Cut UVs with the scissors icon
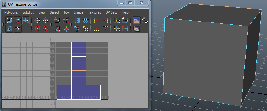 click(x=57, y=20)
